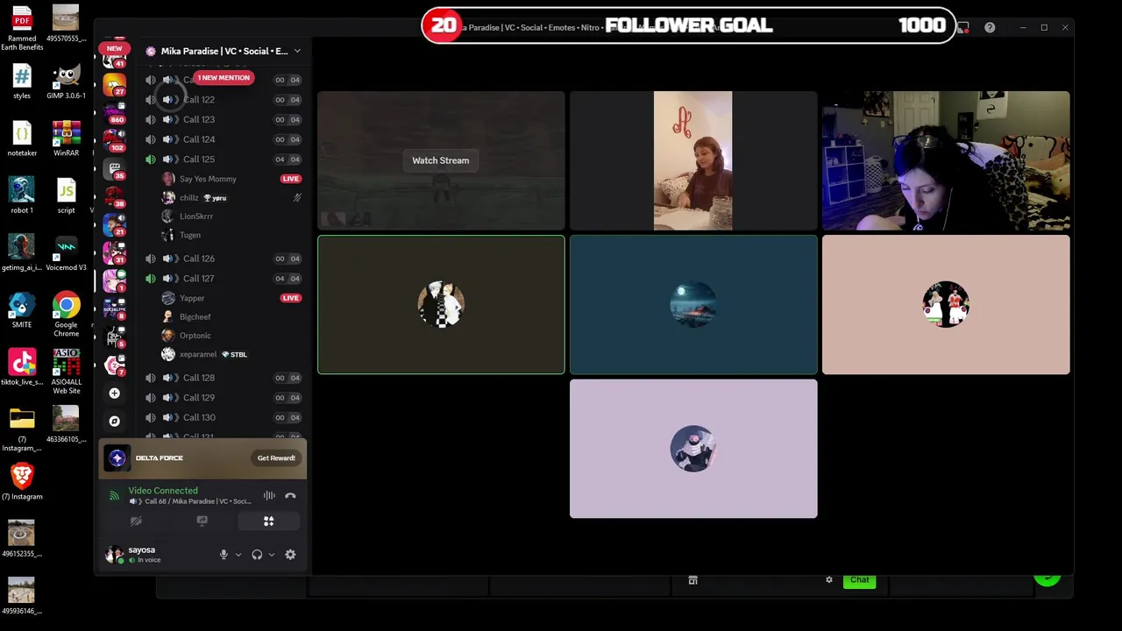Jump to the 1 New Mention
The height and width of the screenshot is (631, 1122).
(x=224, y=78)
